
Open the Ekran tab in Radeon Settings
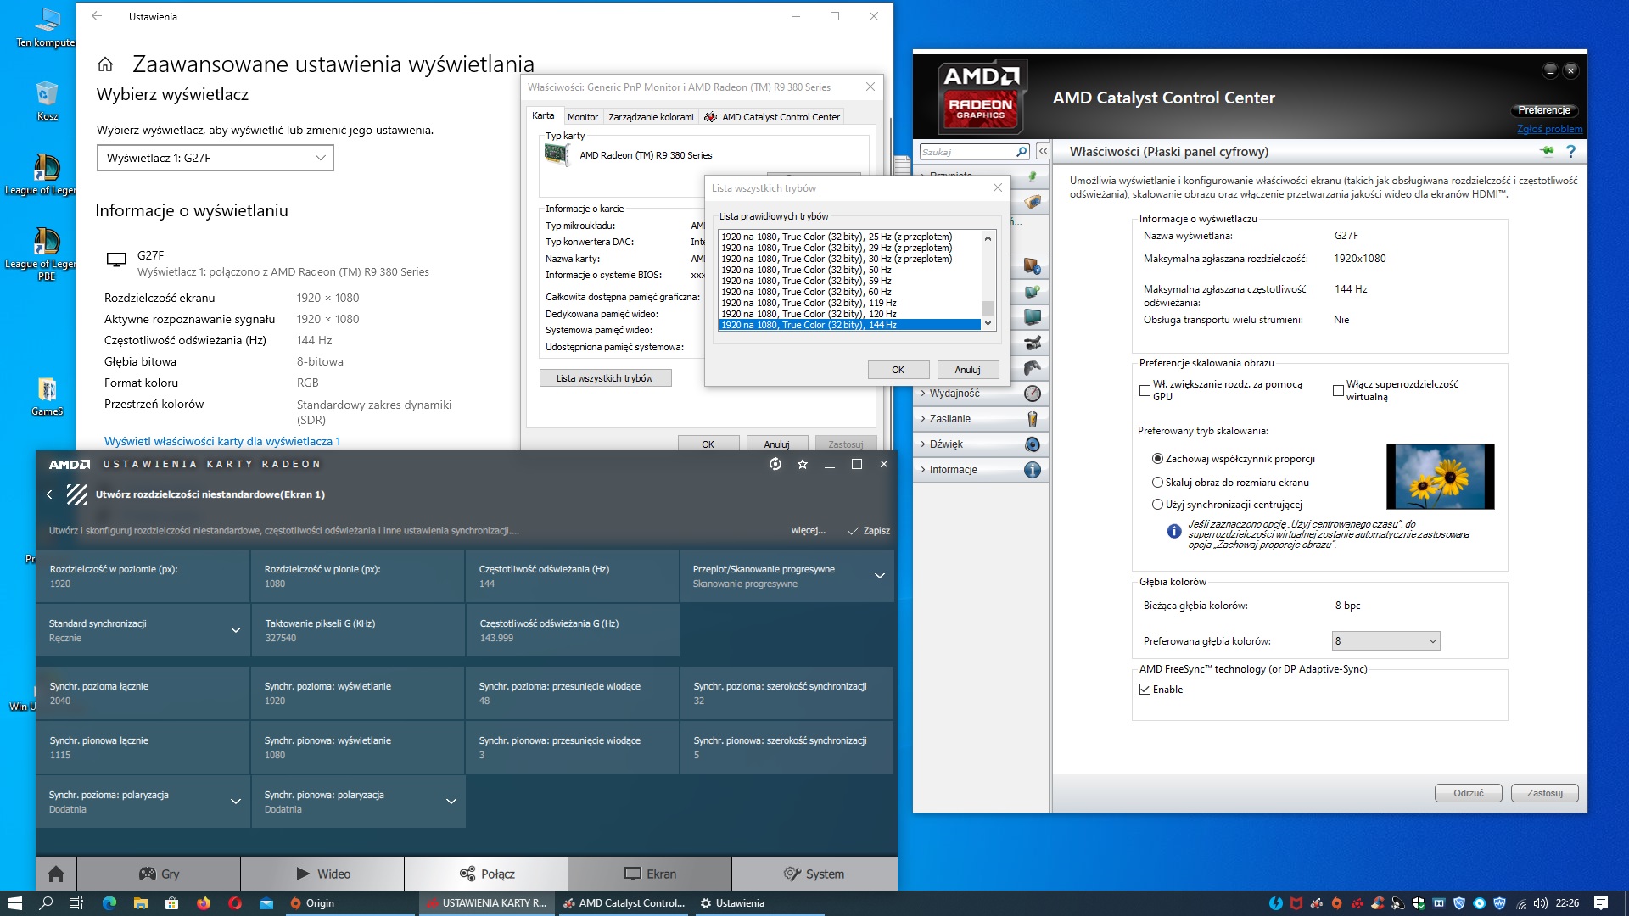click(x=650, y=874)
